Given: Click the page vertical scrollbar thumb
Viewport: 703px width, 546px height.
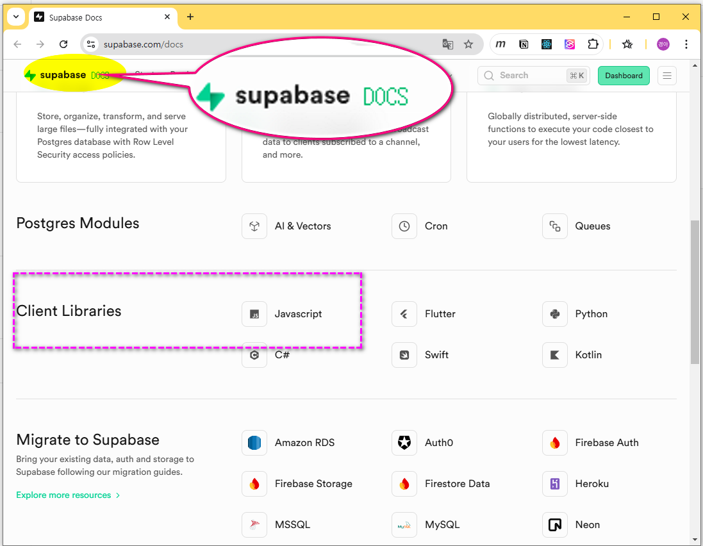Looking at the screenshot, I should 695,292.
